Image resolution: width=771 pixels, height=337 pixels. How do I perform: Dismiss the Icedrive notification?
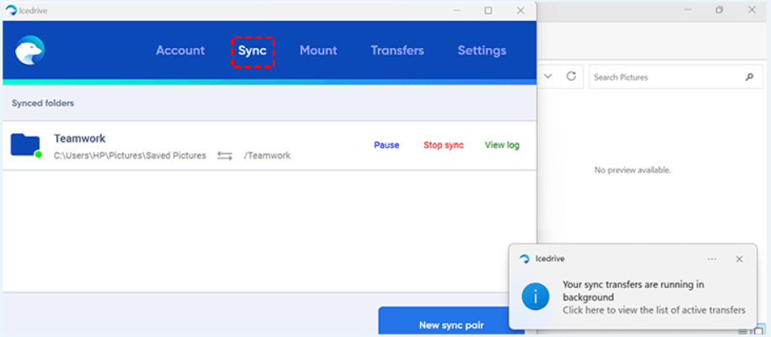tap(739, 259)
